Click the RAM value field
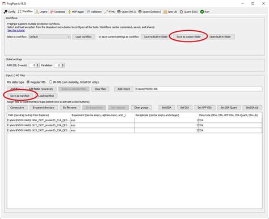269x219 pixels. click(x=32, y=65)
